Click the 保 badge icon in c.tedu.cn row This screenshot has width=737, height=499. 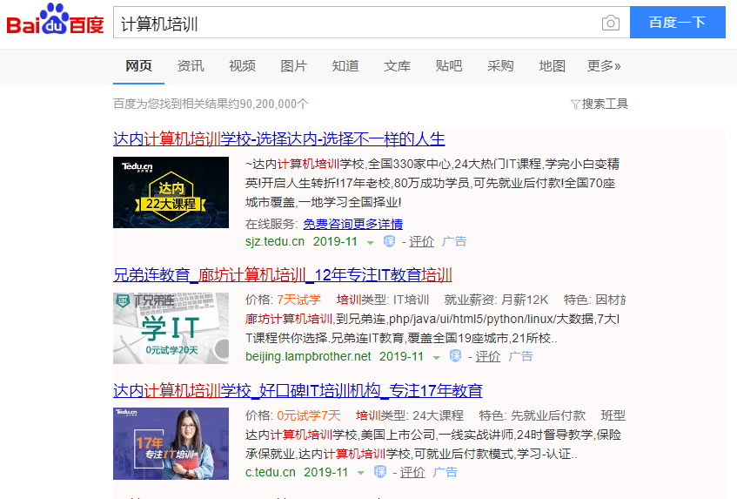click(379, 472)
